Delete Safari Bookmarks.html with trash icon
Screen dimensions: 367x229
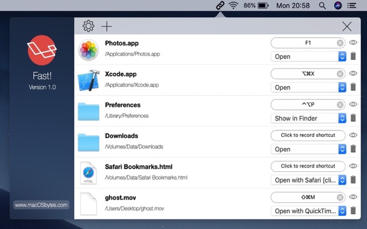pyautogui.click(x=353, y=179)
